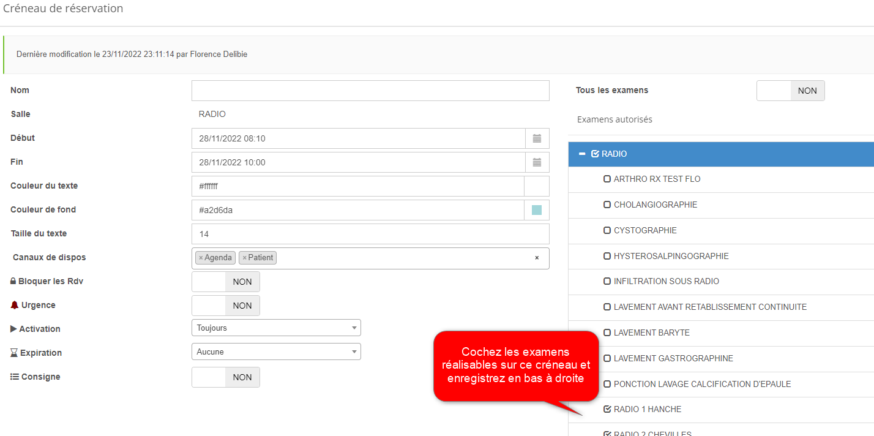874x436 pixels.
Task: Uncheck the RADIO 1 HANCHE exam
Action: pos(607,409)
